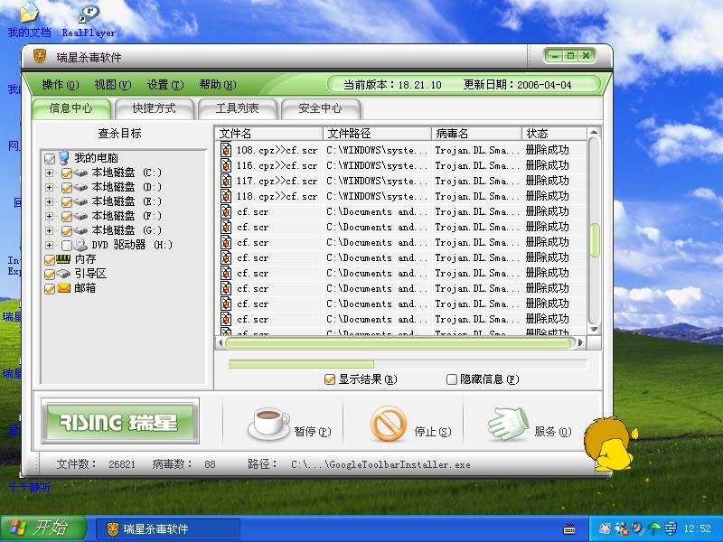Expand the DVD 驱动器 (H:) tree node
Screen dimensions: 723x542
50,245
